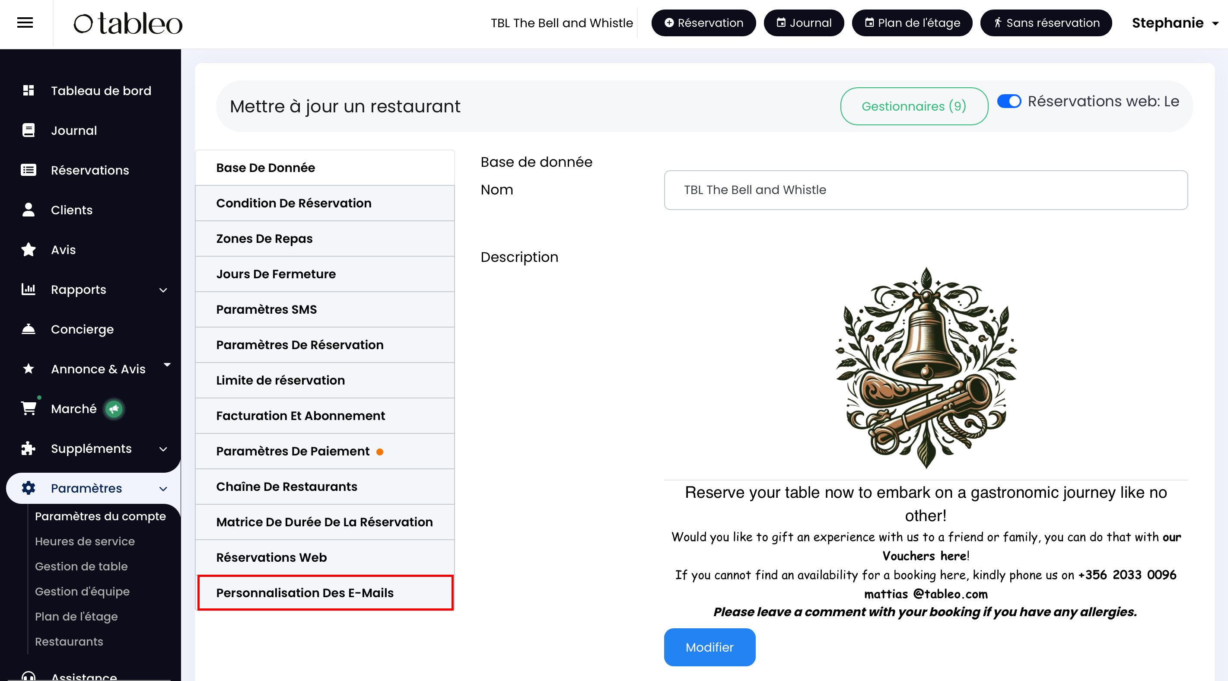Click the Paramètres gear icon
This screenshot has height=681, width=1228.
coord(29,488)
